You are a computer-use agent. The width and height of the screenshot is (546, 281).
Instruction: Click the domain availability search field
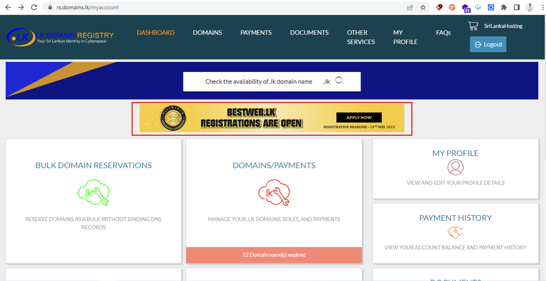click(259, 82)
